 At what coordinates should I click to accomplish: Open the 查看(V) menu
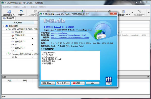pyautogui.click(x=34, y=7)
